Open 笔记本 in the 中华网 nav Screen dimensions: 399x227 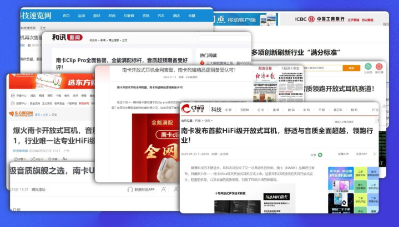[x=337, y=110]
